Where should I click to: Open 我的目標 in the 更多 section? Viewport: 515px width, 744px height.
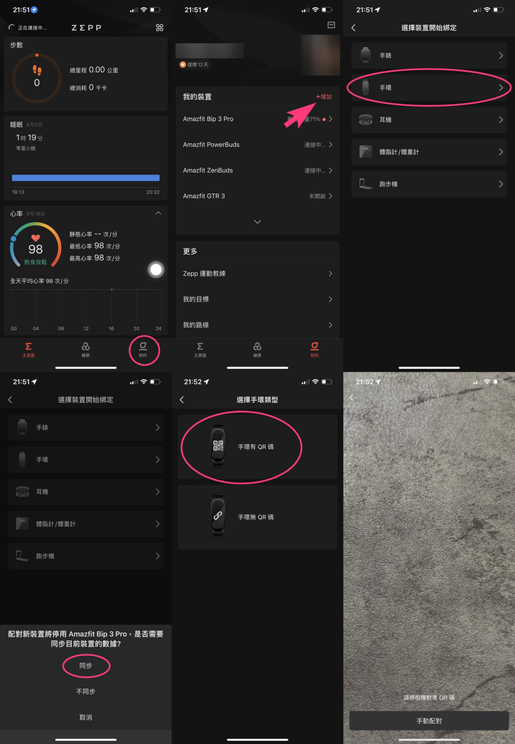(257, 299)
